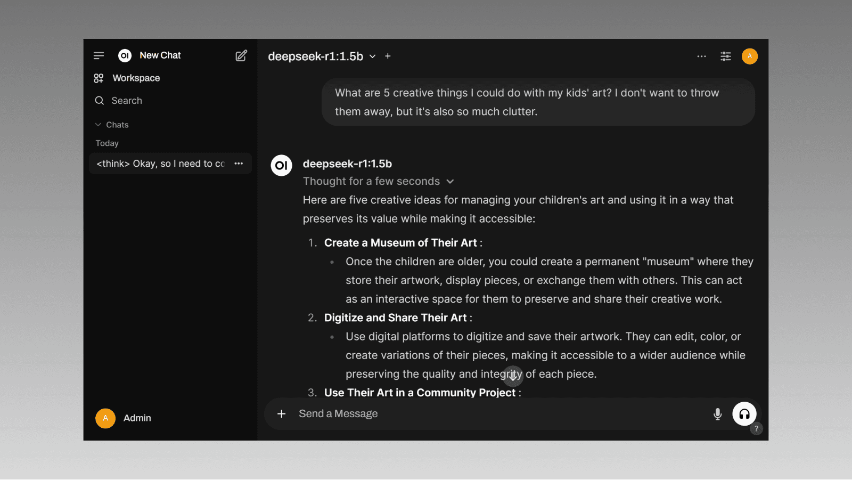The height and width of the screenshot is (480, 852).
Task: Open the Admin user menu in sidebar
Action: [124, 418]
